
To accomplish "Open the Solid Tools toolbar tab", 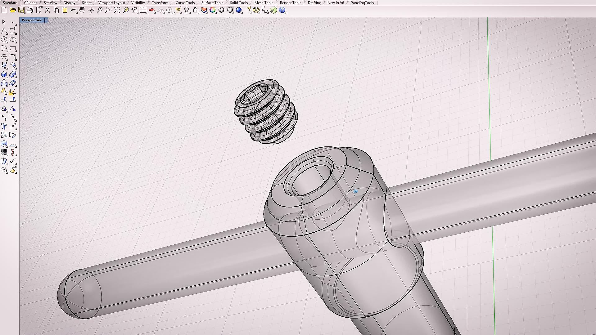I will [x=239, y=3].
